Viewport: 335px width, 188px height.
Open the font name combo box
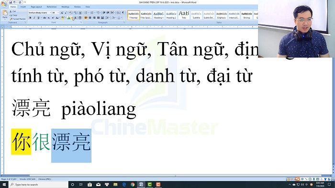coord(40,13)
